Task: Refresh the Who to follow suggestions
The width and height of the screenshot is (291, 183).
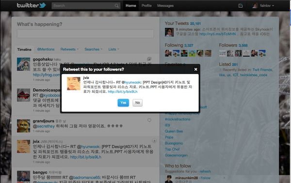Action: 205,171
